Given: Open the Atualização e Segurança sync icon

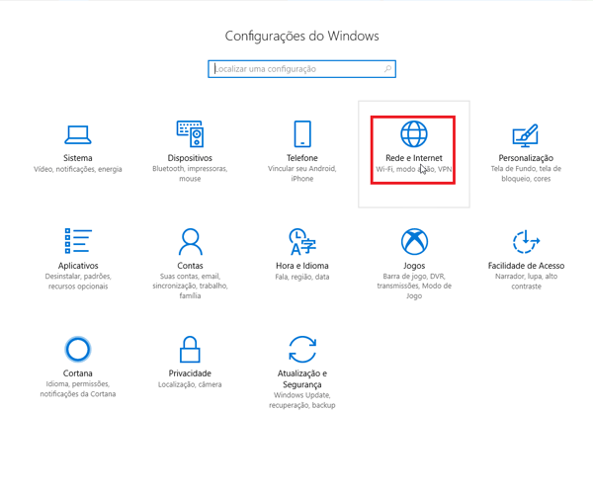Looking at the screenshot, I should click(x=302, y=349).
